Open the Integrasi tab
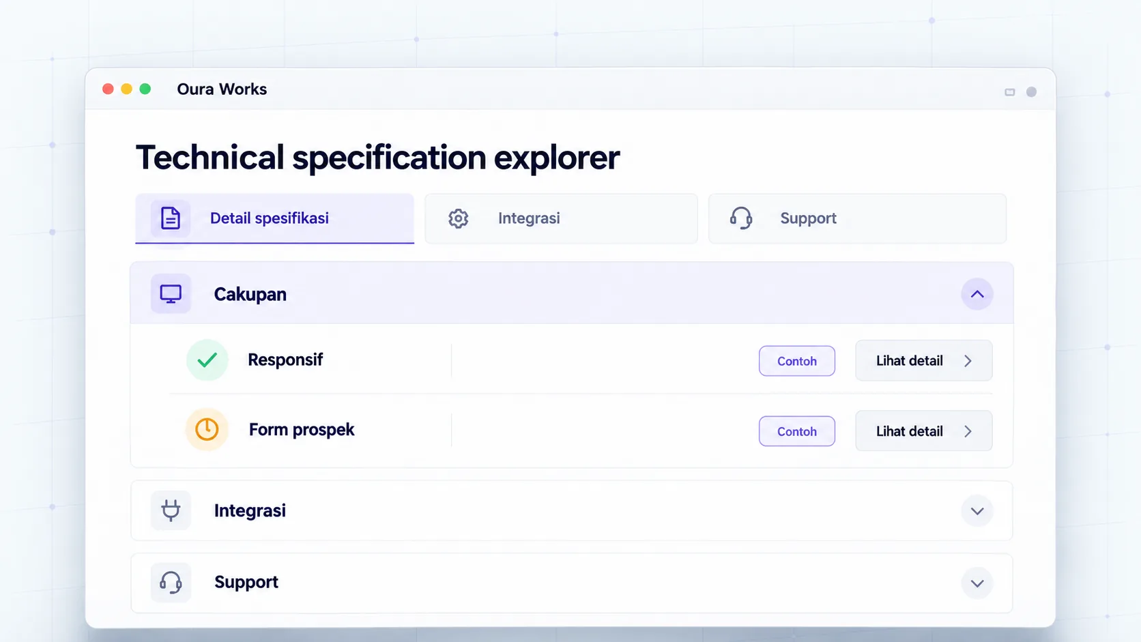Viewport: 1141px width, 642px height. tap(561, 218)
